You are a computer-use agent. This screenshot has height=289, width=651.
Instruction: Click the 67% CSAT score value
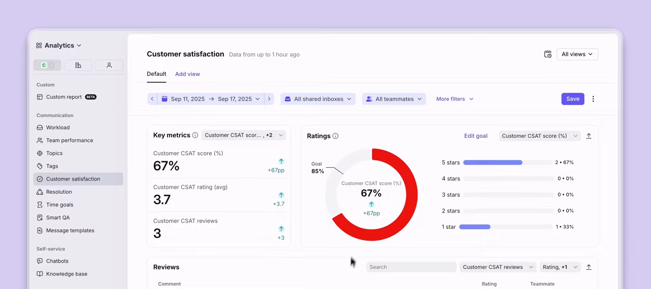point(166,166)
